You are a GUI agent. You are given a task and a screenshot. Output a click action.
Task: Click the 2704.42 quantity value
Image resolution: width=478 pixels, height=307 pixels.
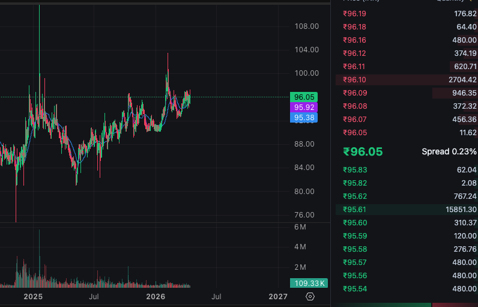(462, 80)
